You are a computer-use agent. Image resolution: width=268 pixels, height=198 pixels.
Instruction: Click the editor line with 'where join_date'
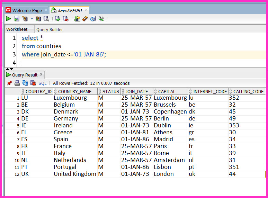144,54
